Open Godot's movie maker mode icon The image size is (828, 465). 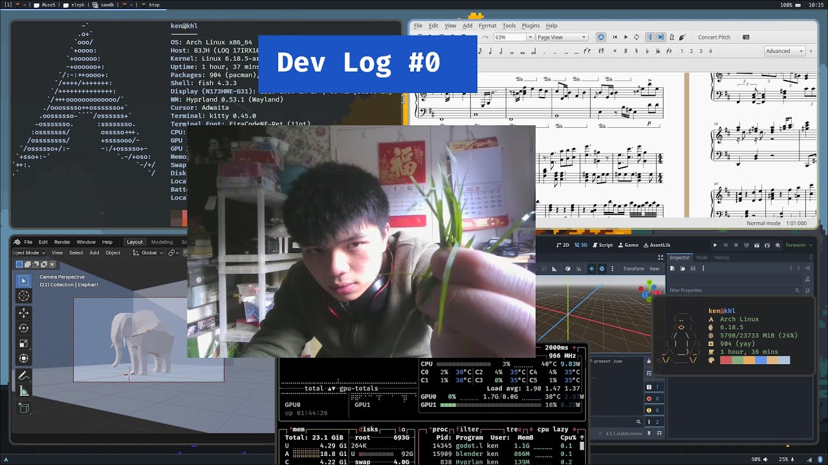pyautogui.click(x=778, y=245)
